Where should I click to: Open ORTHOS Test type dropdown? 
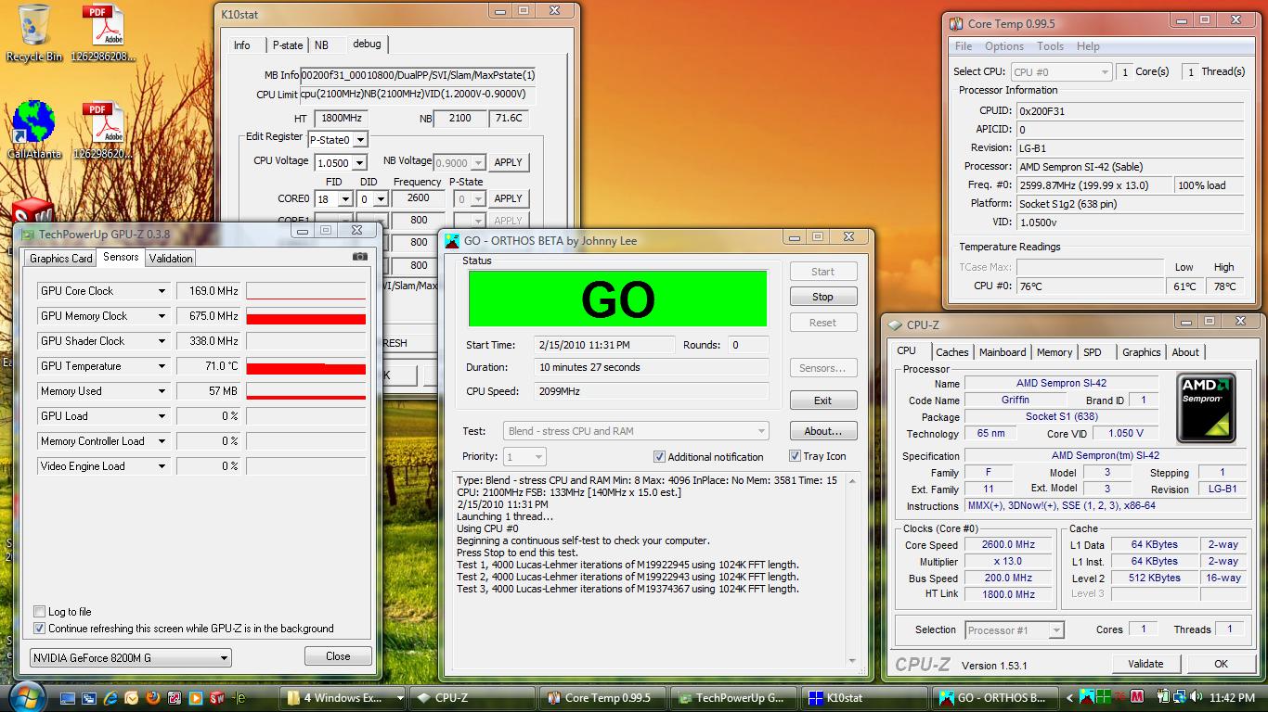(x=637, y=431)
